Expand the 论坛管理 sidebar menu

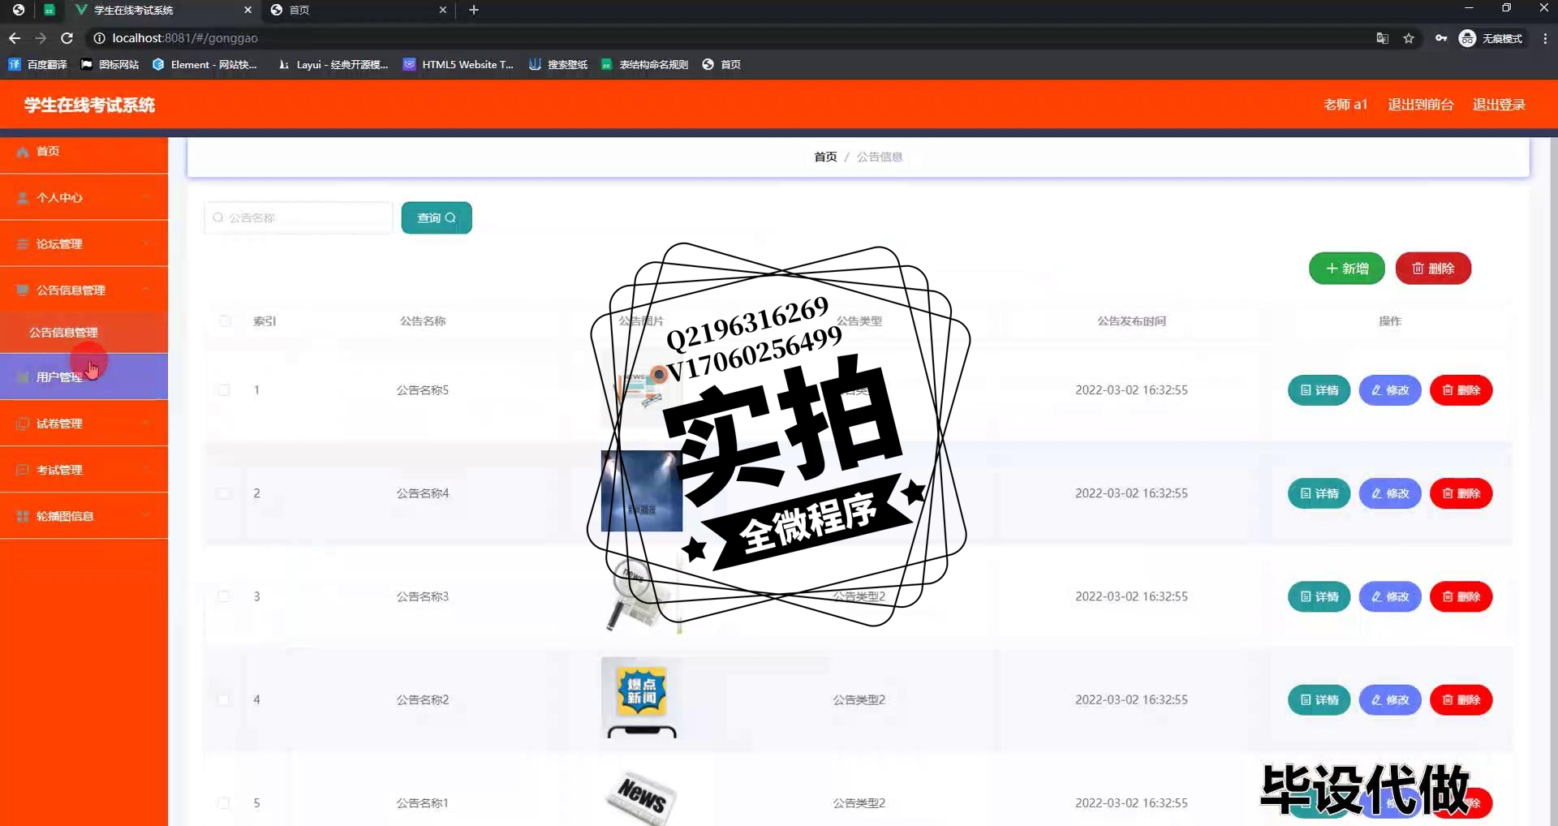coord(84,243)
